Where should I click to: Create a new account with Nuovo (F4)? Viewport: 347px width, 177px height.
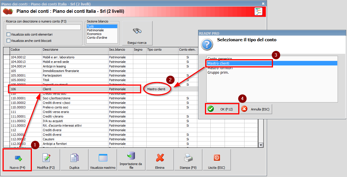pyautogui.click(x=17, y=160)
